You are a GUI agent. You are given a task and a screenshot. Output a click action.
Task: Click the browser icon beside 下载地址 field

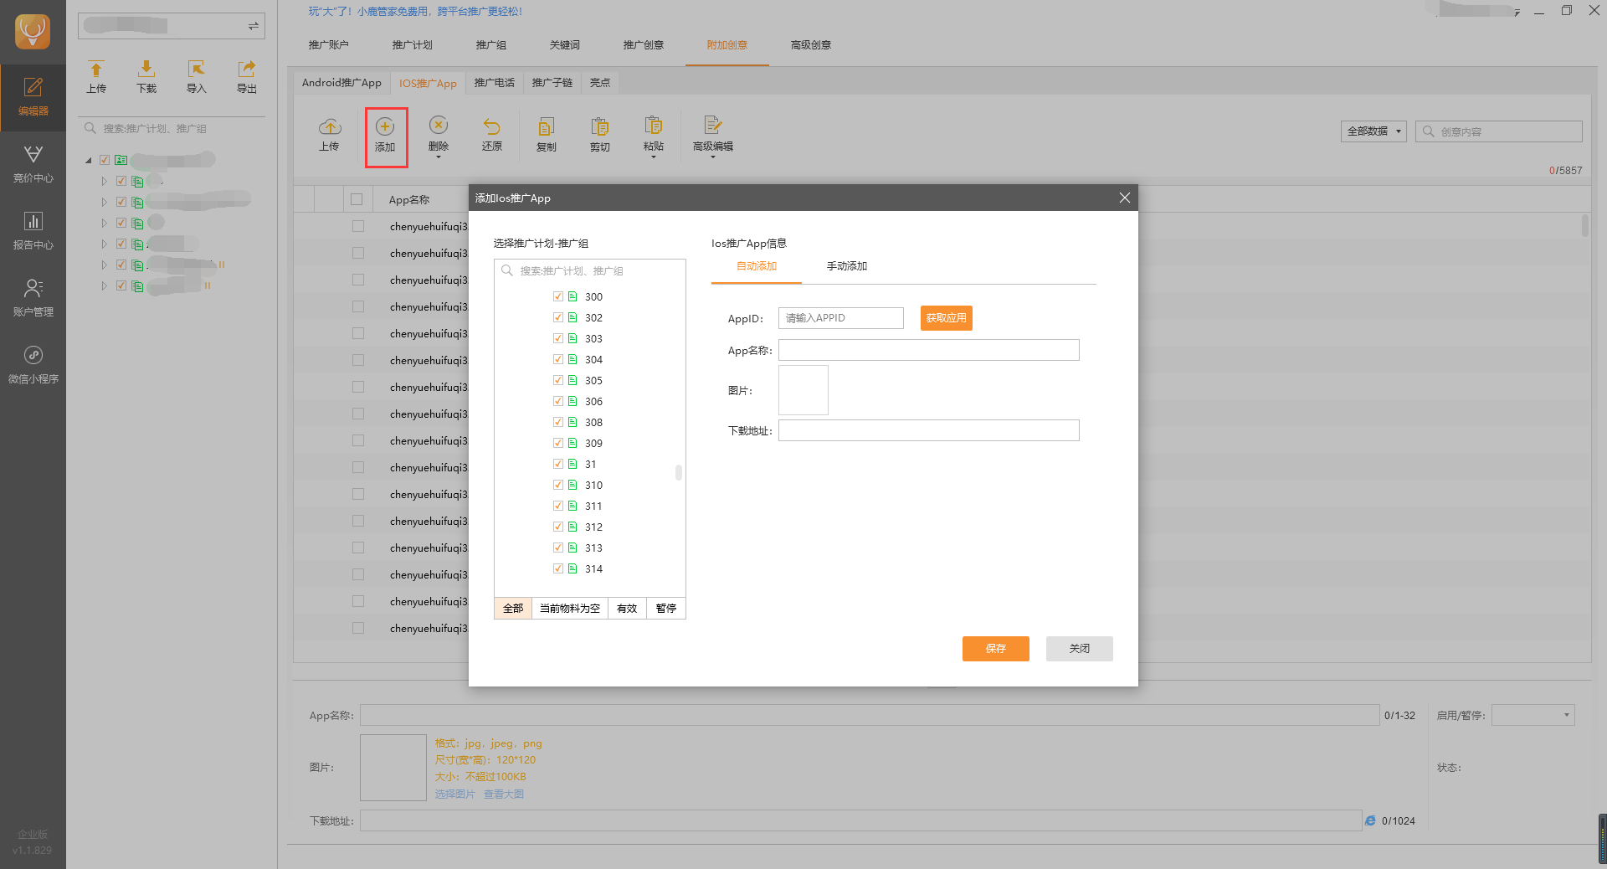click(x=1370, y=820)
